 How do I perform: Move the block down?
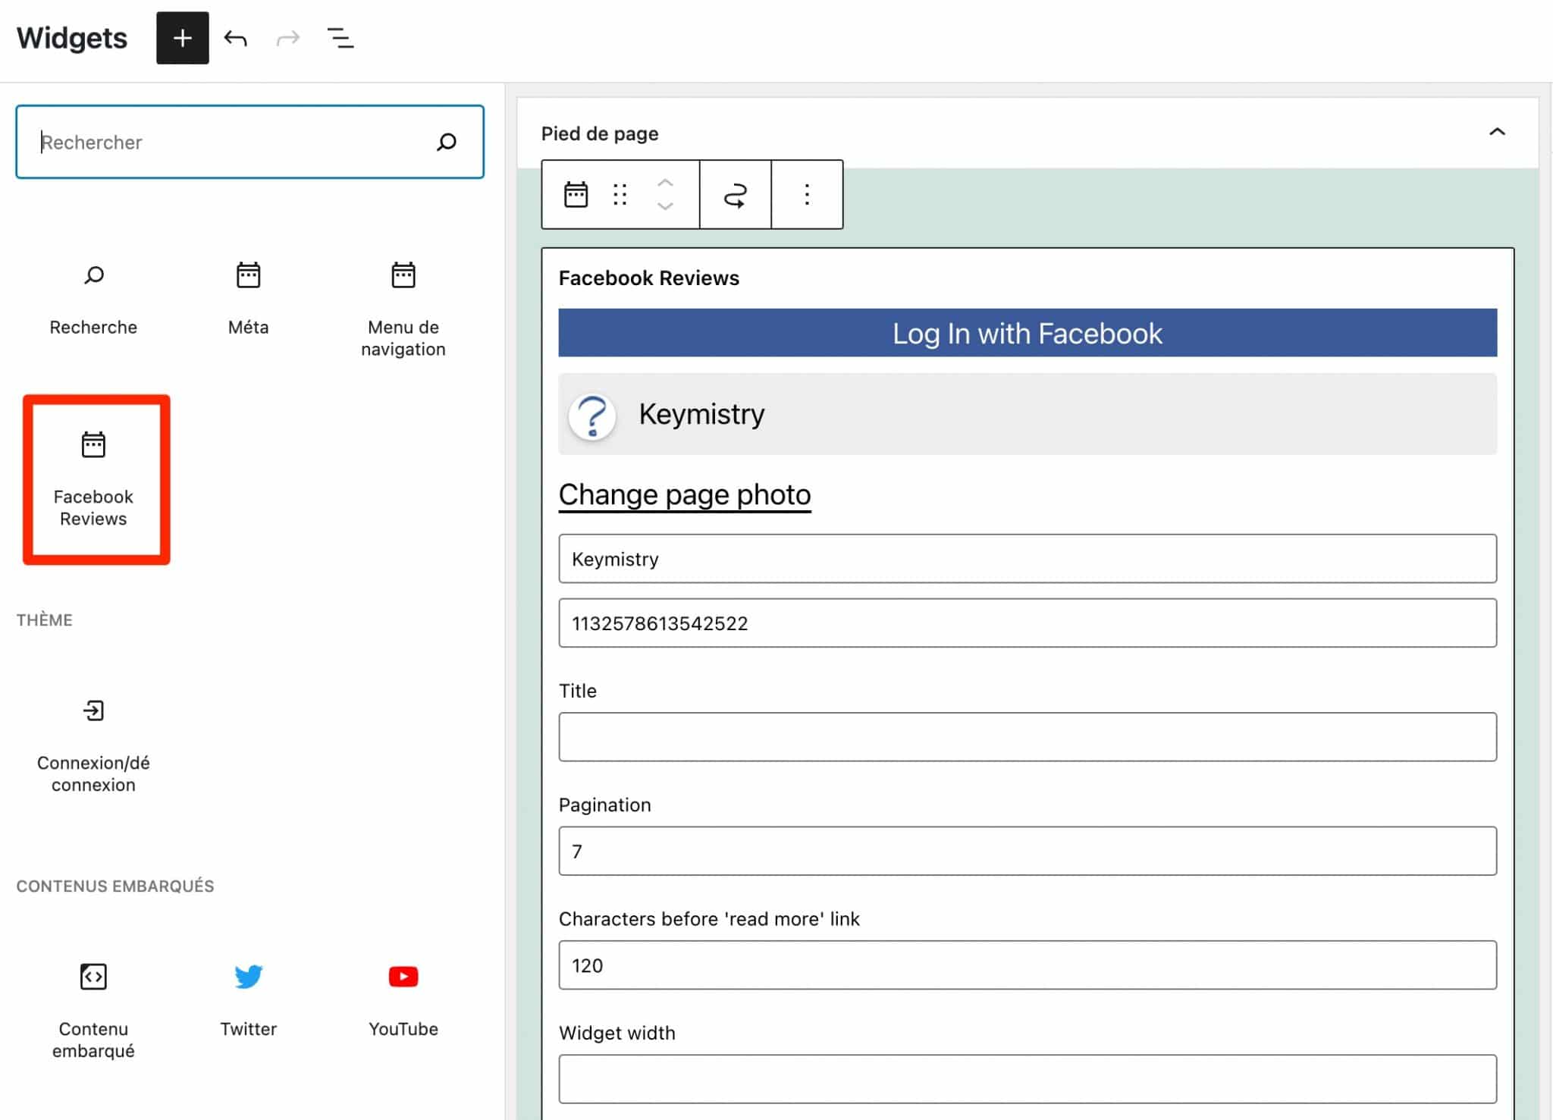[665, 206]
